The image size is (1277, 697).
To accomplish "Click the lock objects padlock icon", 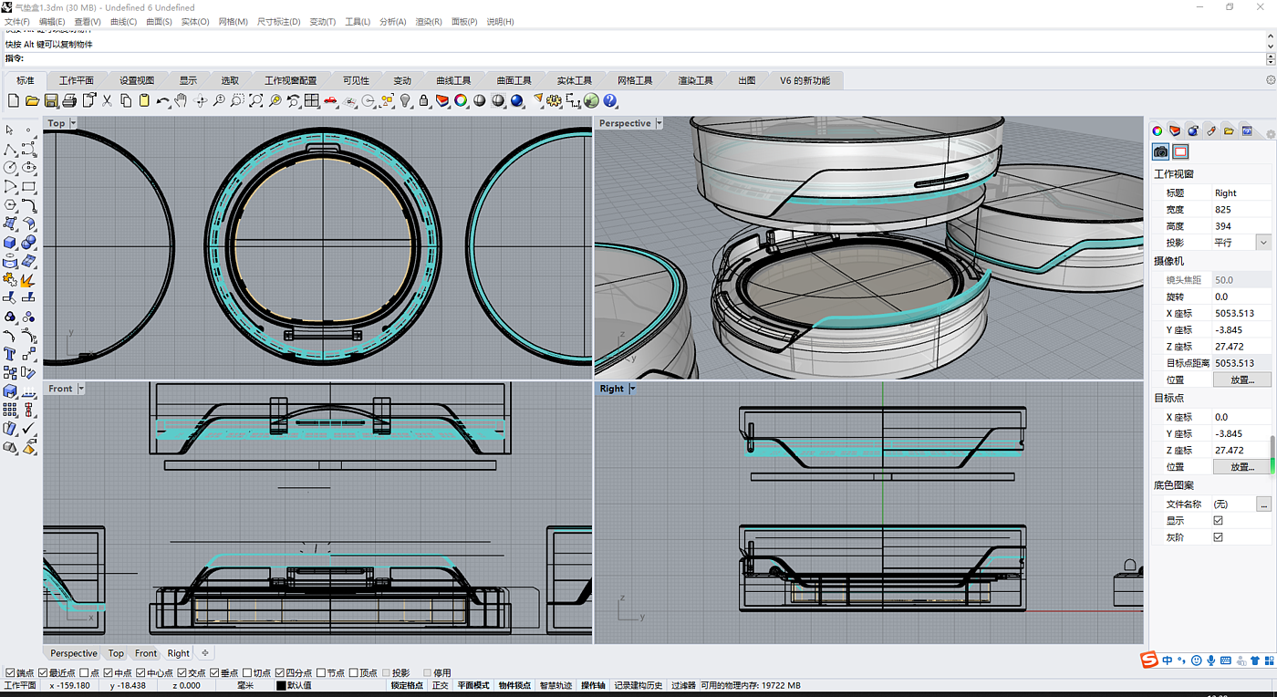I will [x=424, y=100].
